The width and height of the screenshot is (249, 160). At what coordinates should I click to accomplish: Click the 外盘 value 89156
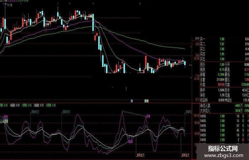[221, 85]
